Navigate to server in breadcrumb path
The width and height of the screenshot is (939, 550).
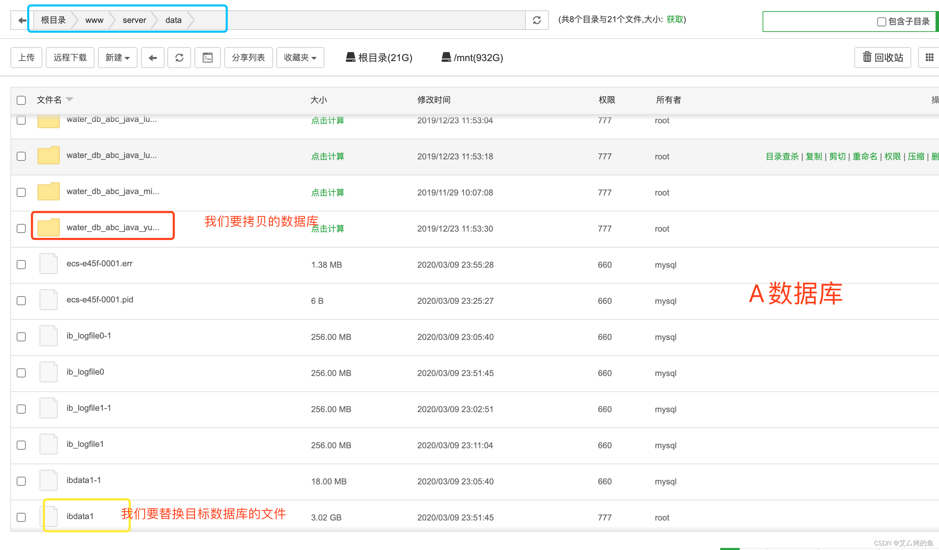coord(134,20)
